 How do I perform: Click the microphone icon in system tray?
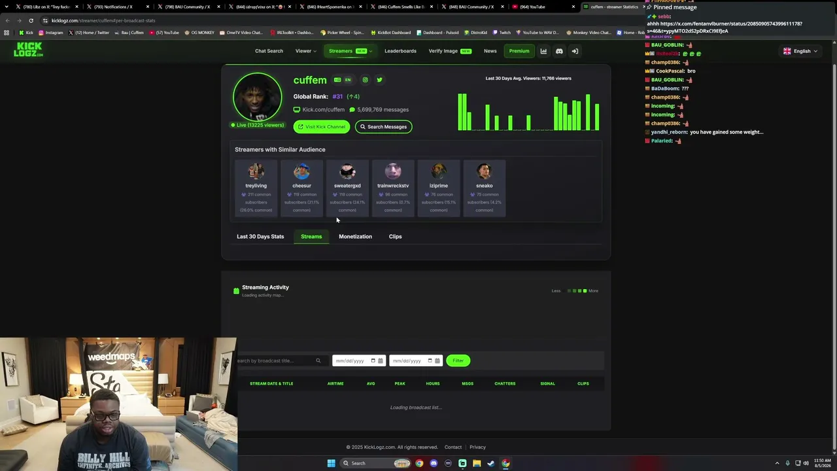pyautogui.click(x=787, y=463)
